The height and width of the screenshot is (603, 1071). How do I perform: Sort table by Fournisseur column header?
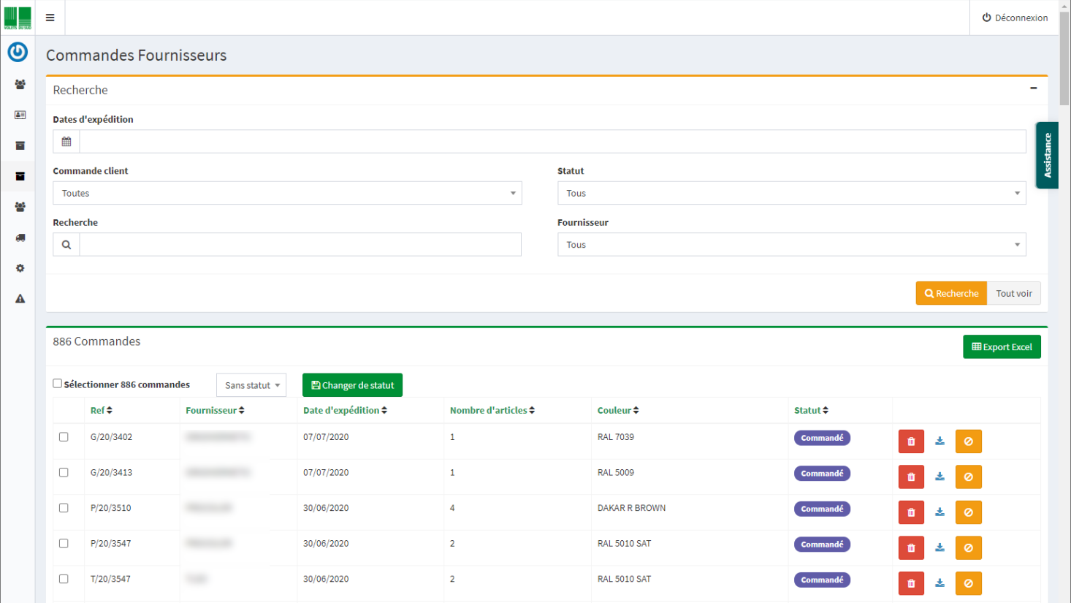pyautogui.click(x=215, y=410)
